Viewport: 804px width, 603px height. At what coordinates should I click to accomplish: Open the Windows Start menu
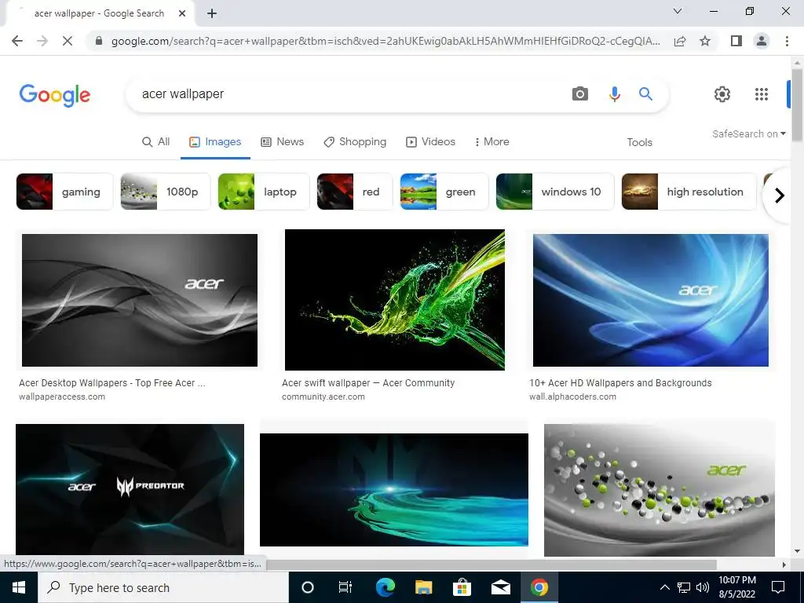coord(19,587)
